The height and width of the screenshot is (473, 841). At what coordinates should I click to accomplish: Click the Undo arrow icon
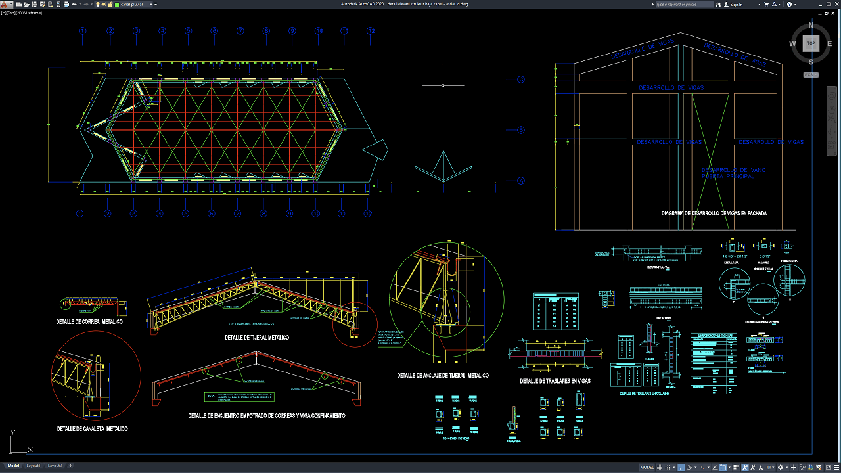click(x=74, y=4)
